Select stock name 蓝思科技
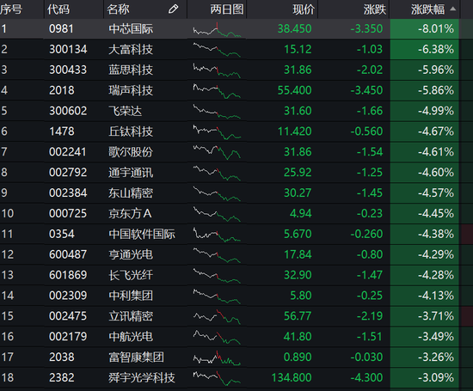The width and height of the screenshot is (473, 391). click(131, 70)
